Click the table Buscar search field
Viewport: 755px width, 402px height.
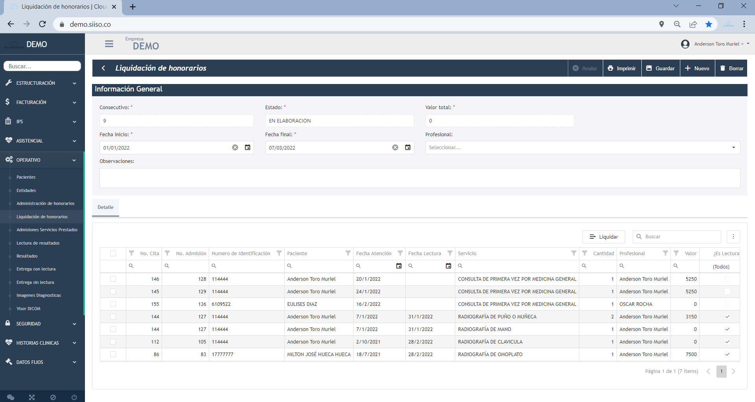tap(677, 237)
